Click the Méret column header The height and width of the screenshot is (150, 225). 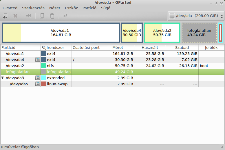118,48
